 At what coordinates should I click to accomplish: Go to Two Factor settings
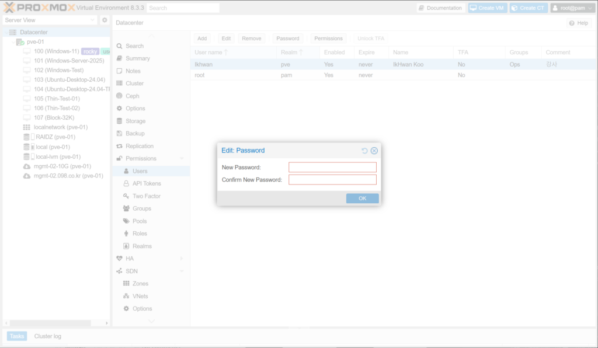point(146,196)
